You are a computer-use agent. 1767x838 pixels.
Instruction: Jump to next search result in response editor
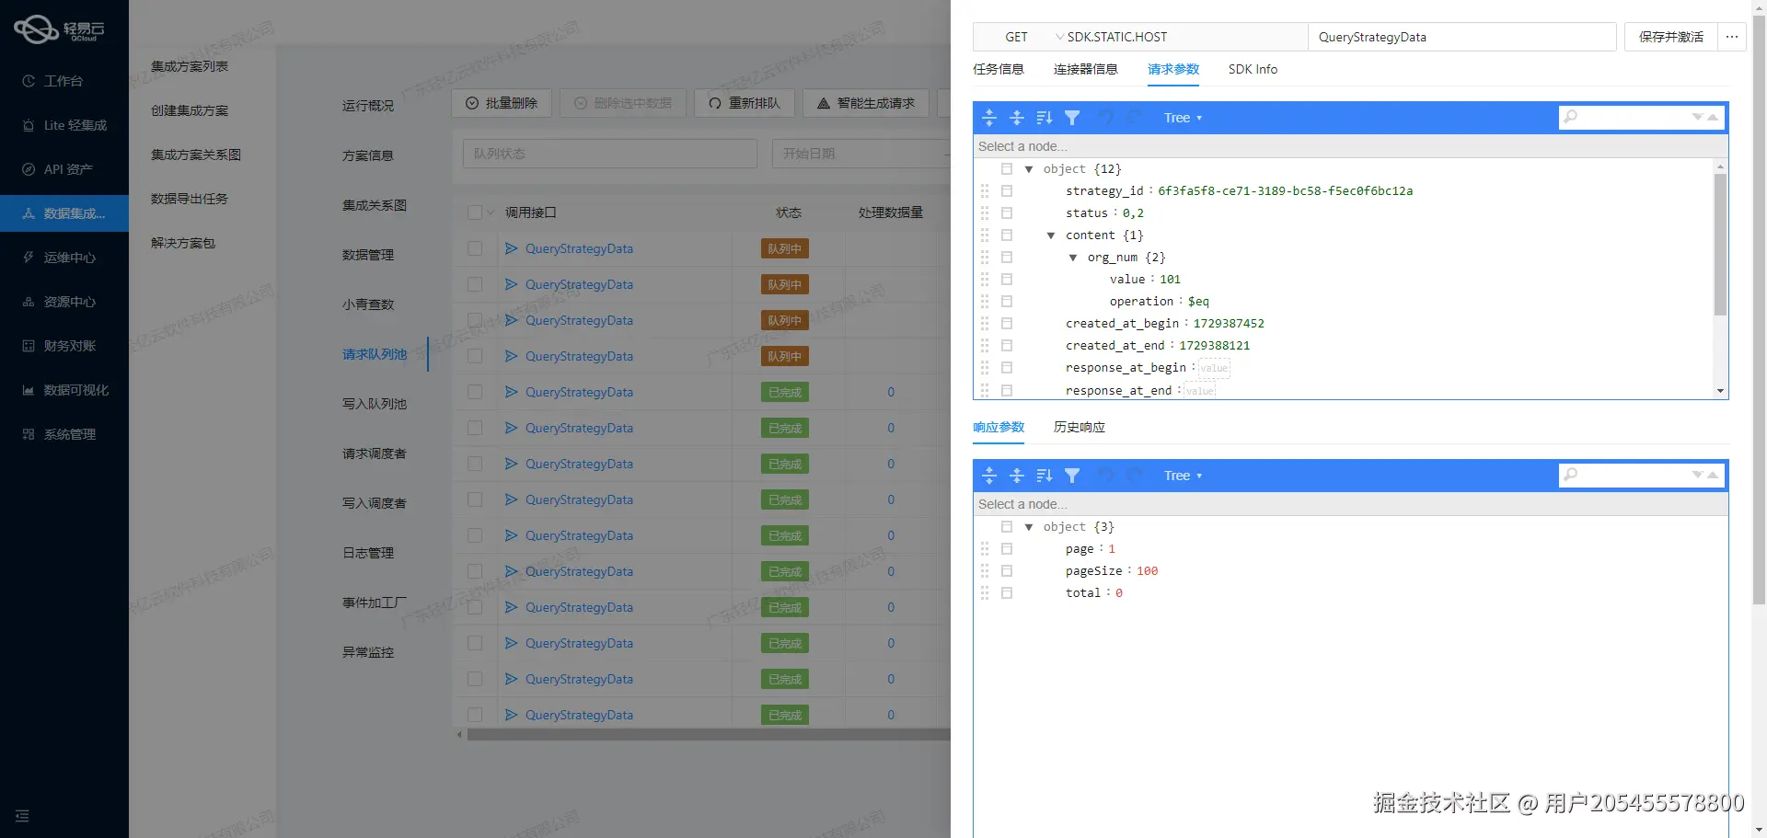(x=1698, y=476)
